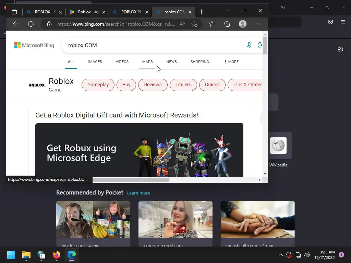Click the Tips & strategy pill button
This screenshot has width=351, height=263.
coord(245,85)
